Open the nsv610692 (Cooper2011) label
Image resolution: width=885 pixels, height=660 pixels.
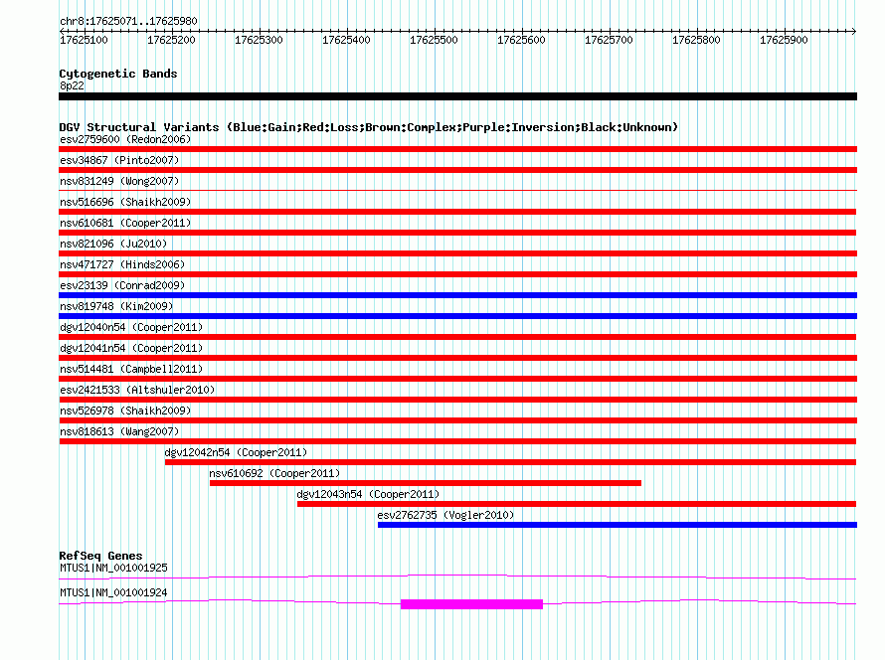[274, 473]
